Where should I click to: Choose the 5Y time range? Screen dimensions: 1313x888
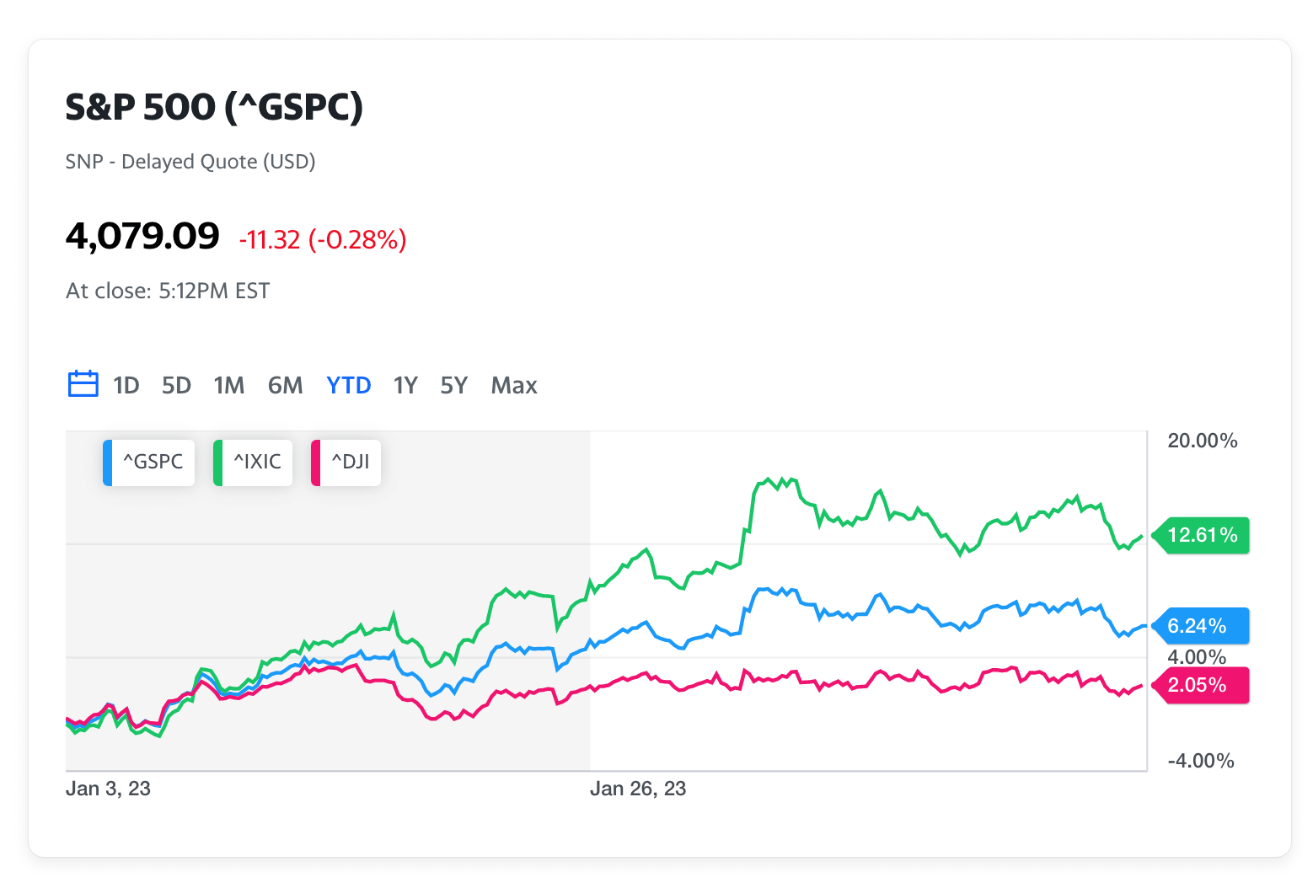[x=453, y=386]
